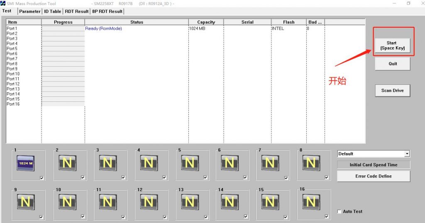
Task: Select the port 14 N status icon
Action: [230, 201]
